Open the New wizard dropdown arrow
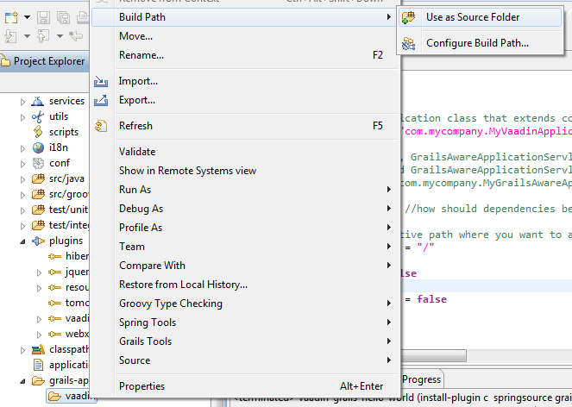The width and height of the screenshot is (572, 407). click(27, 17)
